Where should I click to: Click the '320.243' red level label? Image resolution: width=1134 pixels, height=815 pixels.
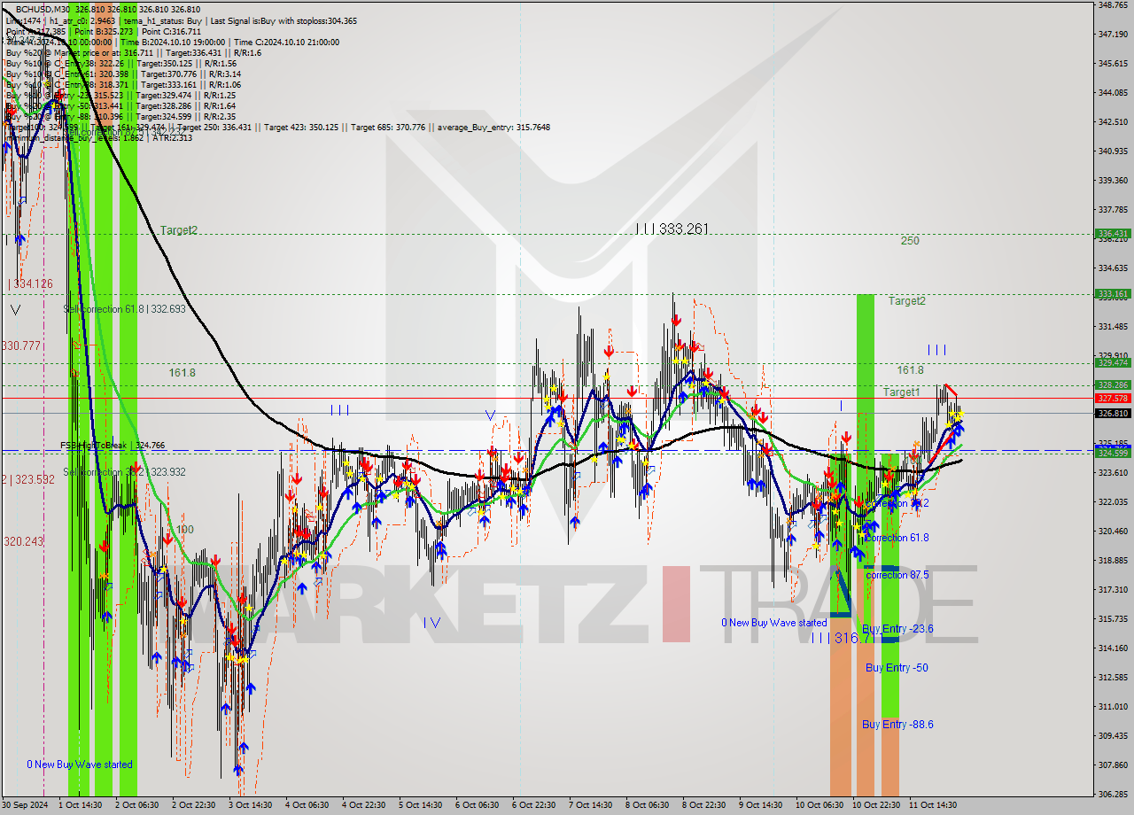tap(24, 541)
